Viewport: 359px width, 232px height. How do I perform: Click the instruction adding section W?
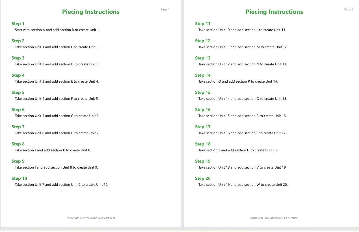(x=243, y=185)
